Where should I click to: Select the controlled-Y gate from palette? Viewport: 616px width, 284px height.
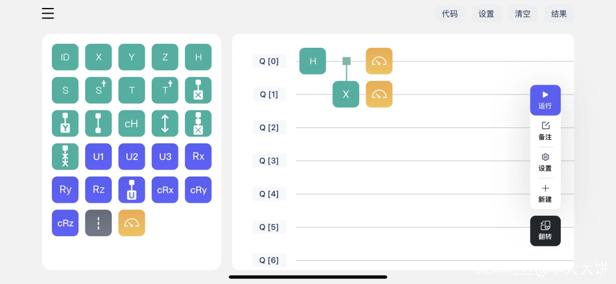click(65, 124)
